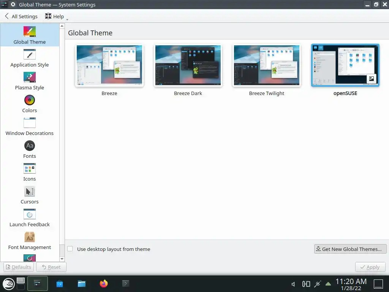Click the Breeze Dark label
The image size is (389, 292).
[x=188, y=94]
